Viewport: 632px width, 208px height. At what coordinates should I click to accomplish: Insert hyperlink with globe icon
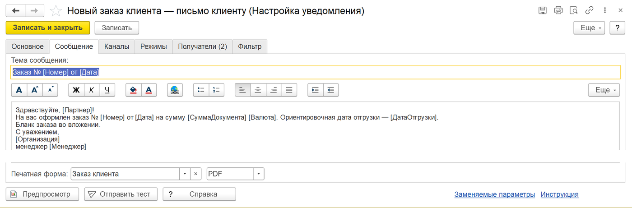coord(175,90)
